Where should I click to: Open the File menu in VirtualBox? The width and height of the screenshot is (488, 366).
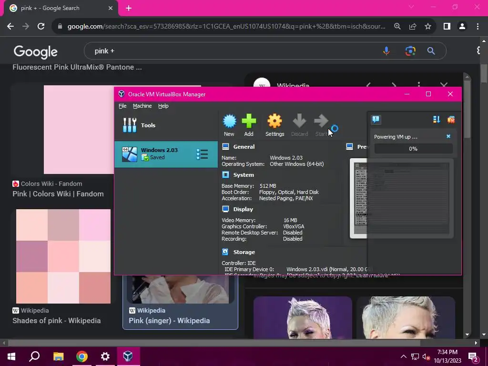122,106
